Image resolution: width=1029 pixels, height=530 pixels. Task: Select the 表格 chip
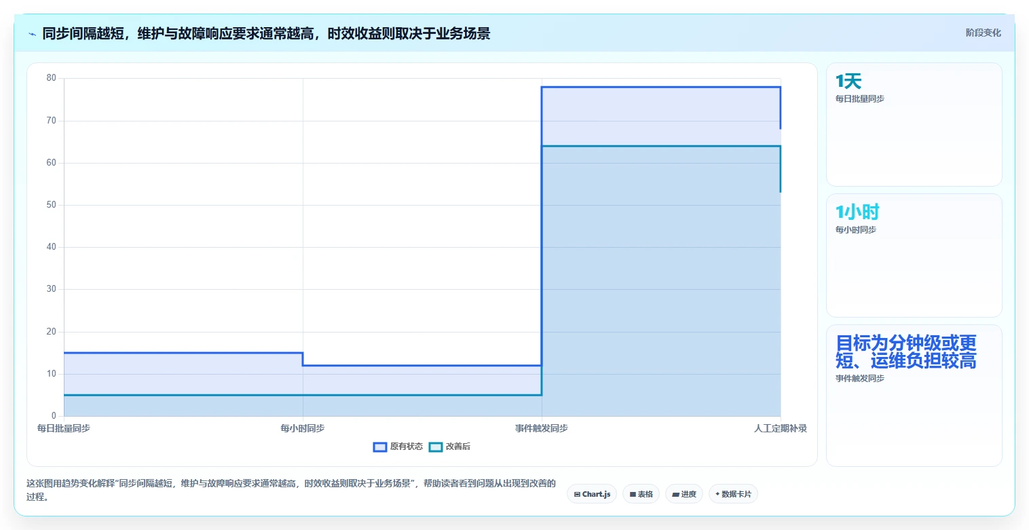(x=641, y=494)
